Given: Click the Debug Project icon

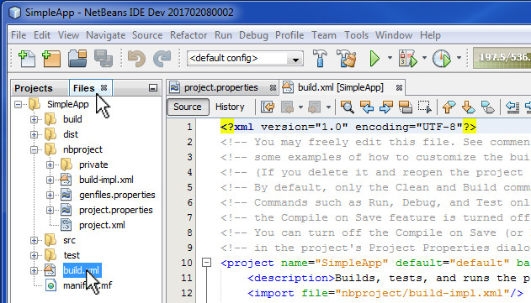Looking at the screenshot, I should (x=408, y=59).
